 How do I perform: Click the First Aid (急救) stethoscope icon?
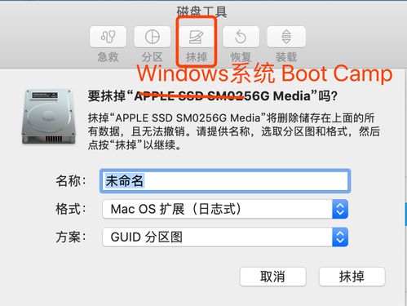(x=108, y=37)
